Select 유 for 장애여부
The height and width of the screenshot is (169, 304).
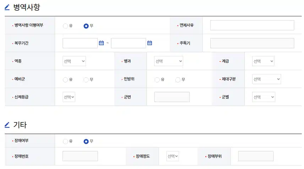click(65, 141)
